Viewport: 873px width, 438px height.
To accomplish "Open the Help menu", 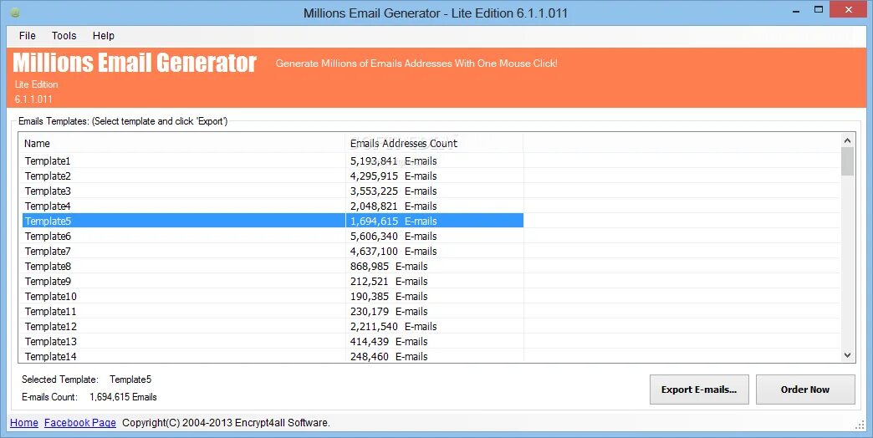I will pos(104,36).
